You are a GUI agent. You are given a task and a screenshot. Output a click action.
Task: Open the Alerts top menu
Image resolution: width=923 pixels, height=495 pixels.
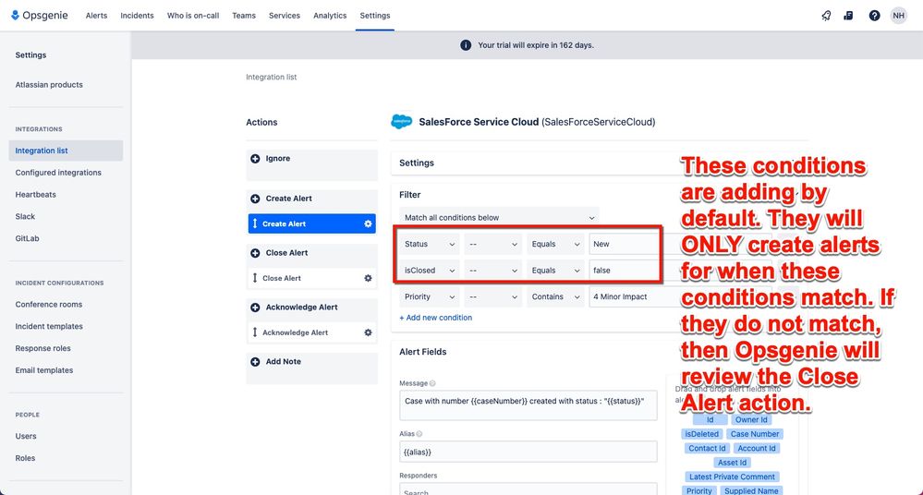(96, 16)
